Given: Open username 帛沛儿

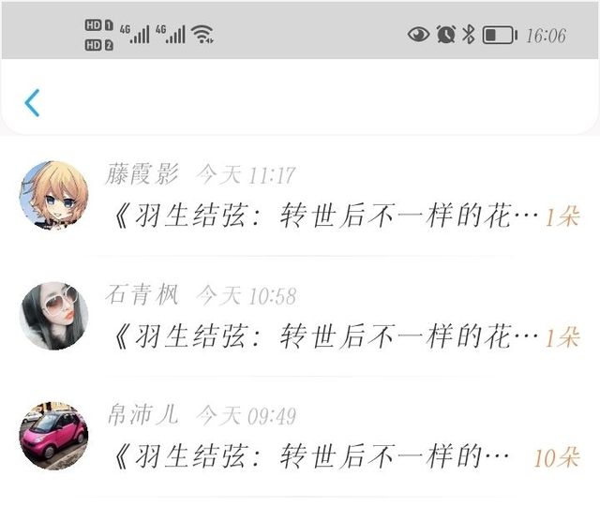Looking at the screenshot, I should click(x=142, y=415).
